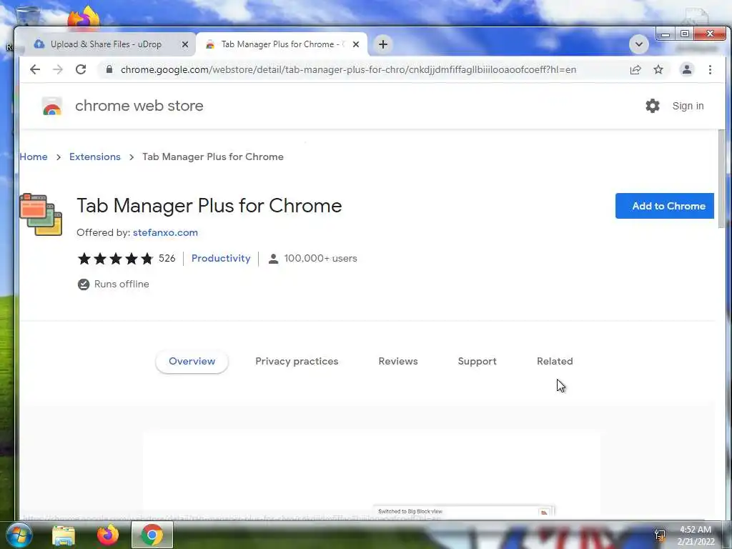This screenshot has width=732, height=549.
Task: Click the browser forward arrow
Action: point(58,69)
